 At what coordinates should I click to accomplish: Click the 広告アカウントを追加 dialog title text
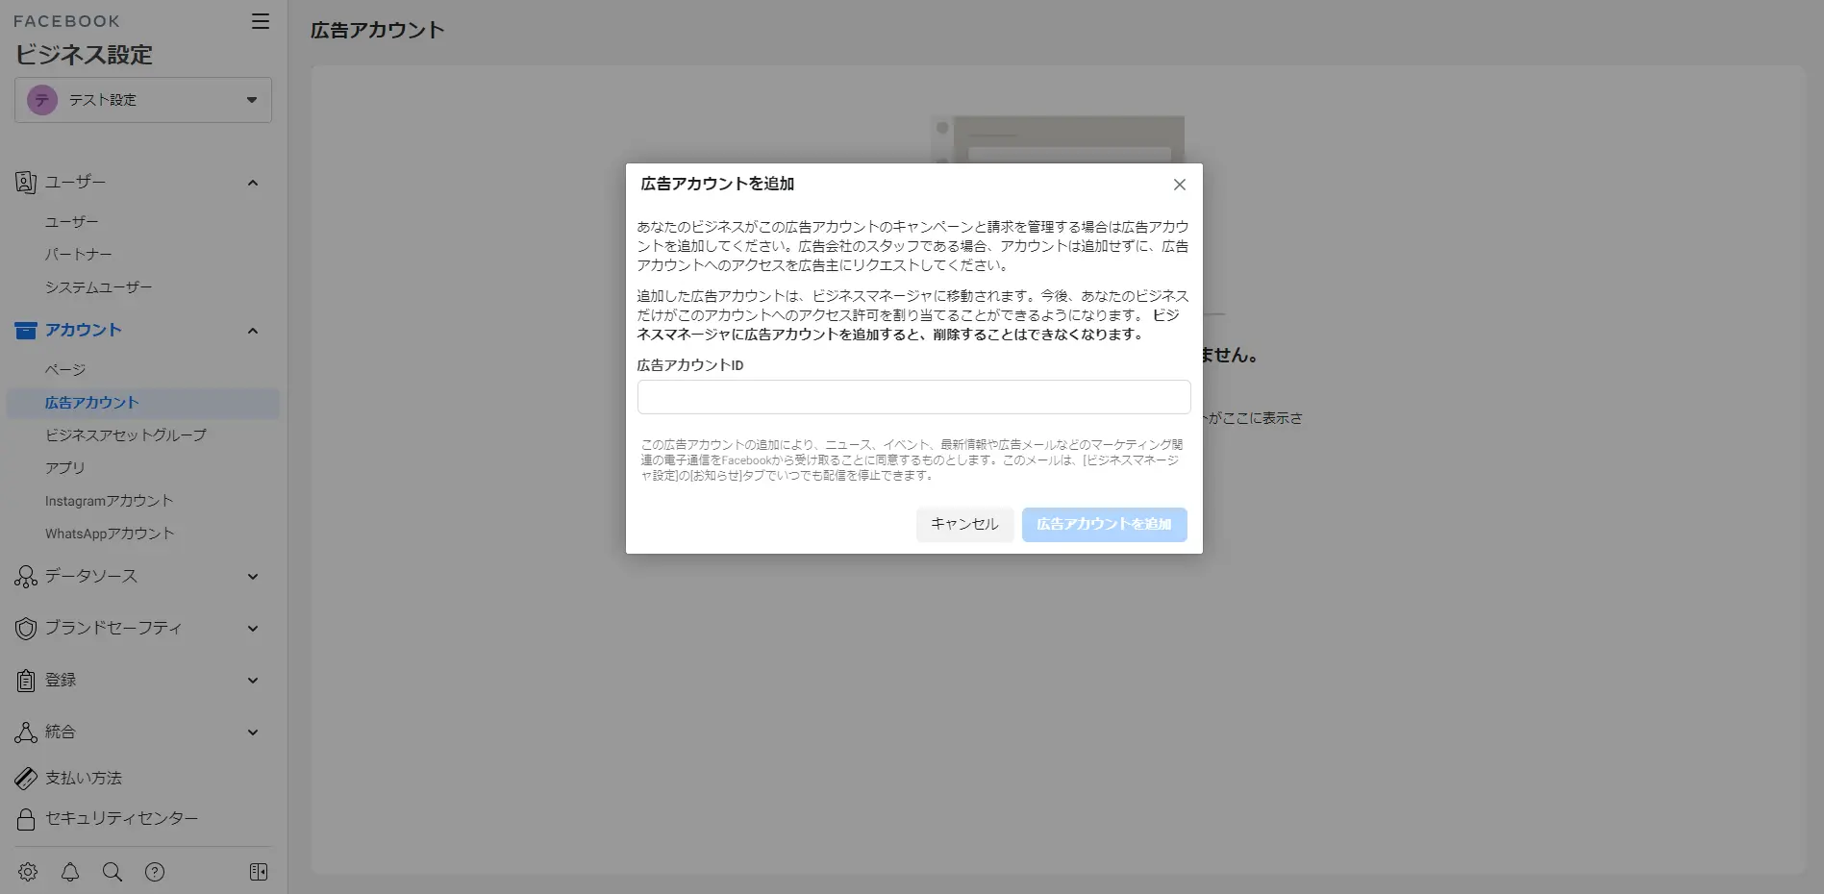tap(717, 184)
